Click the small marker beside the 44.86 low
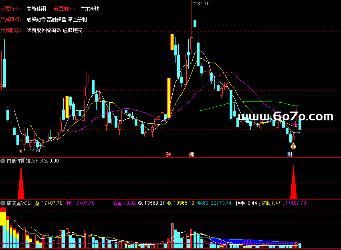 tap(21, 151)
